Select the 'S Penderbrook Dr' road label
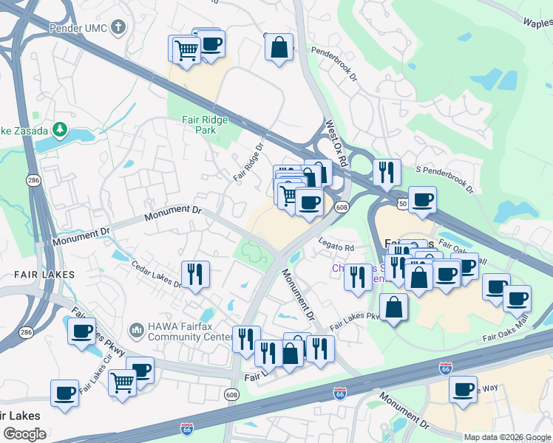 445,180
